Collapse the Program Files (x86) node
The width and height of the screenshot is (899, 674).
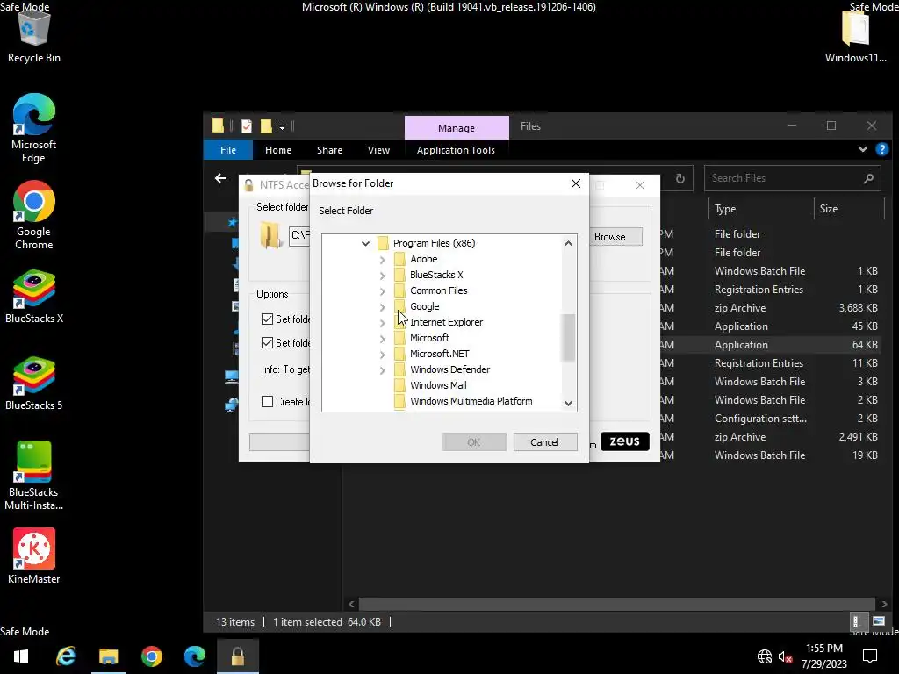tap(365, 244)
